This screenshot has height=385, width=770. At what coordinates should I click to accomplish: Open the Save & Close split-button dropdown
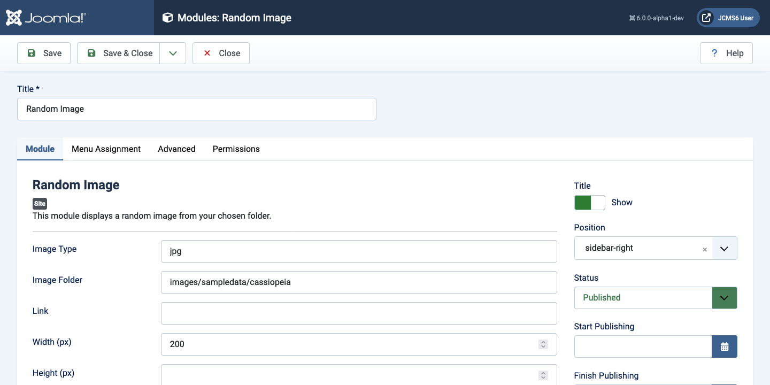click(x=173, y=53)
